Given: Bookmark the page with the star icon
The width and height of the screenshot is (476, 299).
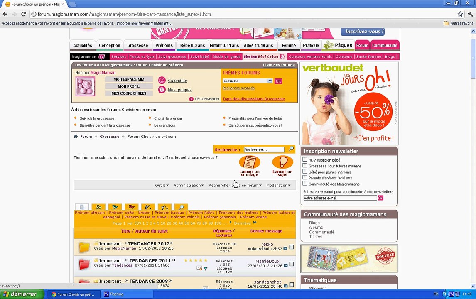Looking at the screenshot, I should click(x=460, y=14).
